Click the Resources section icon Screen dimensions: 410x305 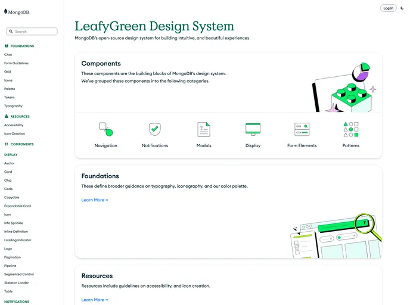[7, 116]
